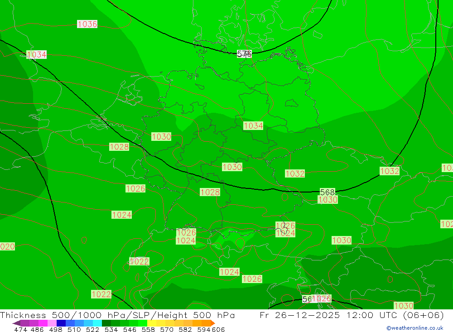Choose the brightest lime green legend swatch

pyautogui.click(x=143, y=323)
